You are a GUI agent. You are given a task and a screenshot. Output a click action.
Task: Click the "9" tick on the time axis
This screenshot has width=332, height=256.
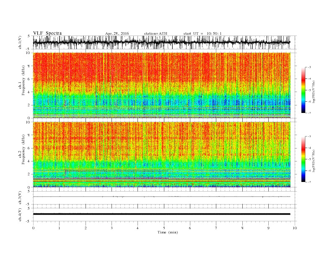[x=268, y=228]
